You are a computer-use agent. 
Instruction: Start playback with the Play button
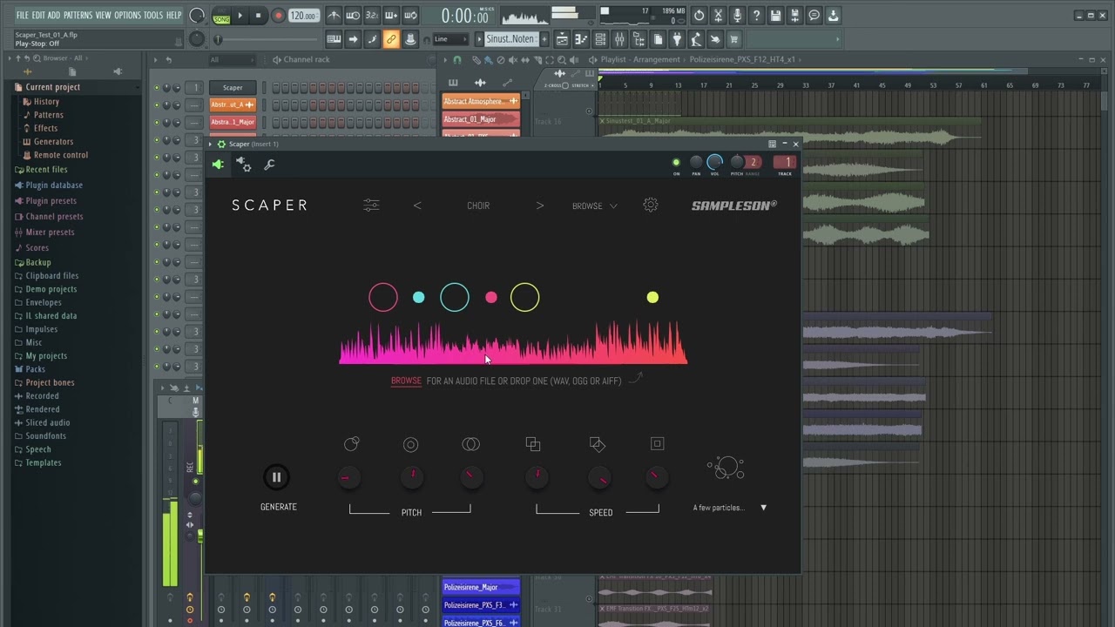[240, 16]
